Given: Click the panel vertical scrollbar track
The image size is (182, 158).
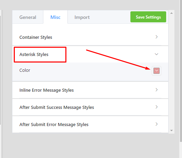Looking at the screenshot, I should (171, 72).
